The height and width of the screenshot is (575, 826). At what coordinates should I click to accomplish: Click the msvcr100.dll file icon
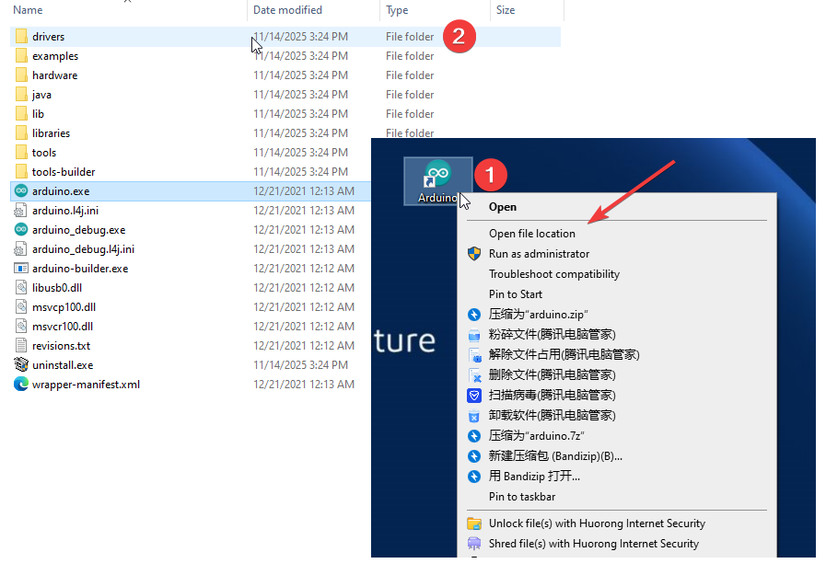pyautogui.click(x=21, y=327)
